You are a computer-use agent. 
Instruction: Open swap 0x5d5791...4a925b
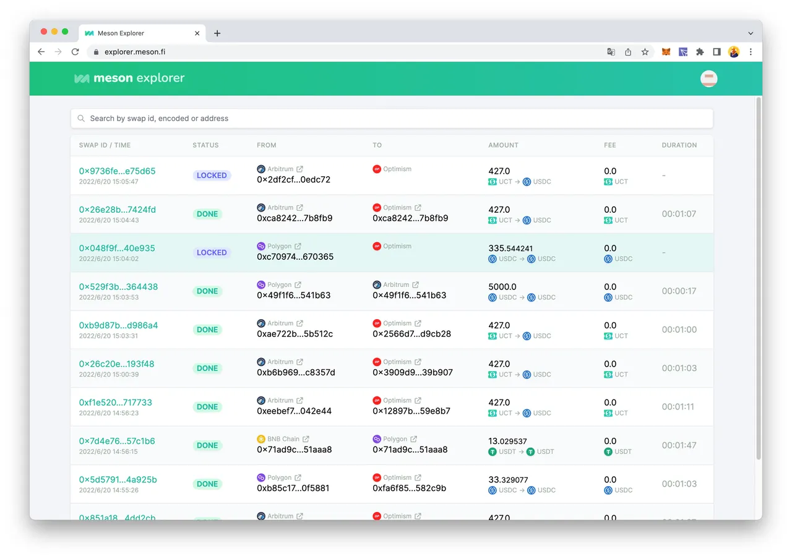(118, 479)
